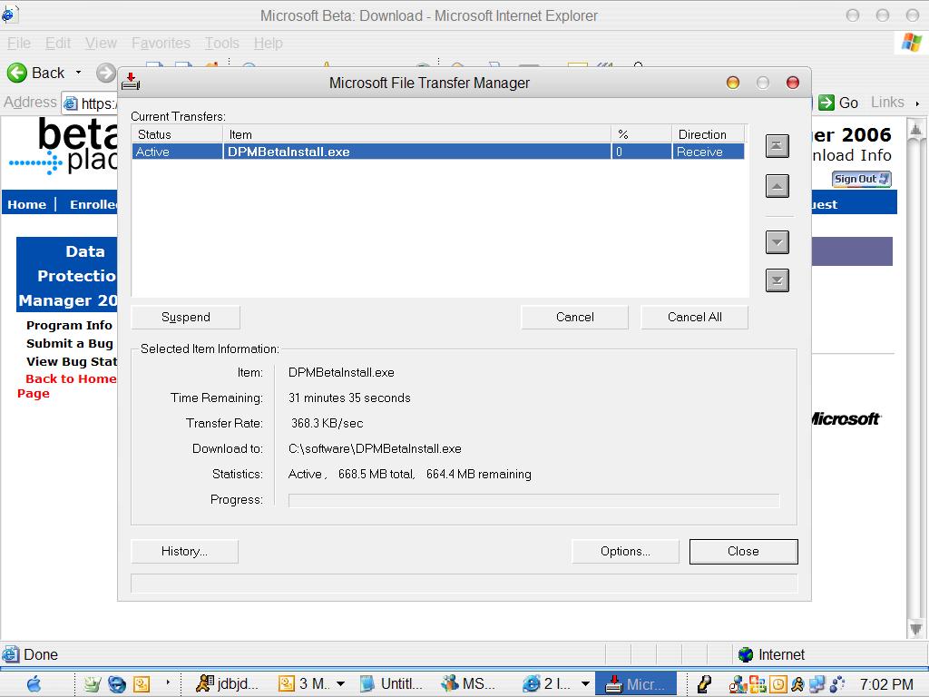
Task: Click the Internet Explorer Forward arrow icon
Action: pos(106,73)
